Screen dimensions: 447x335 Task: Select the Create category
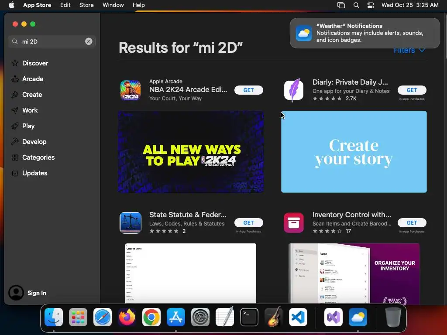(27, 95)
